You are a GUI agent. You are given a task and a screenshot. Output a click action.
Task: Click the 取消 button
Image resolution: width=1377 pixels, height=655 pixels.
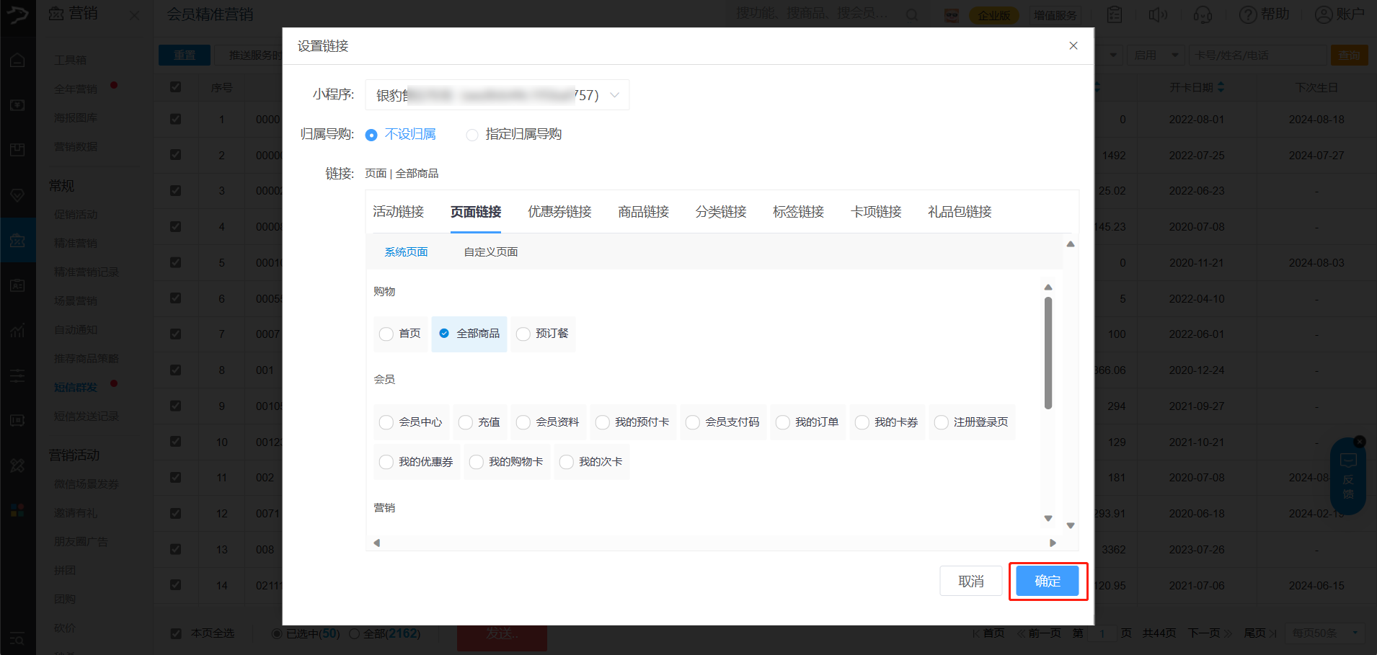point(970,581)
